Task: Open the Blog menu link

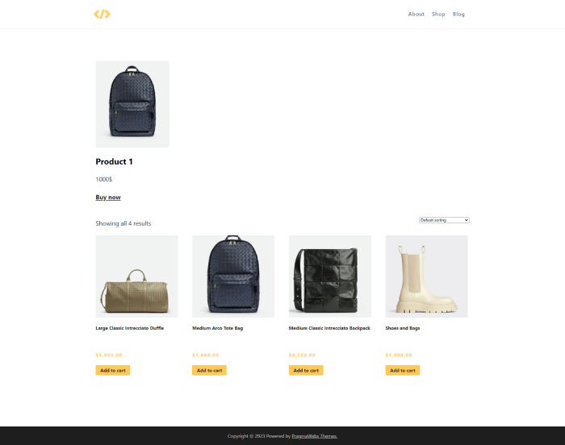Action: click(458, 14)
